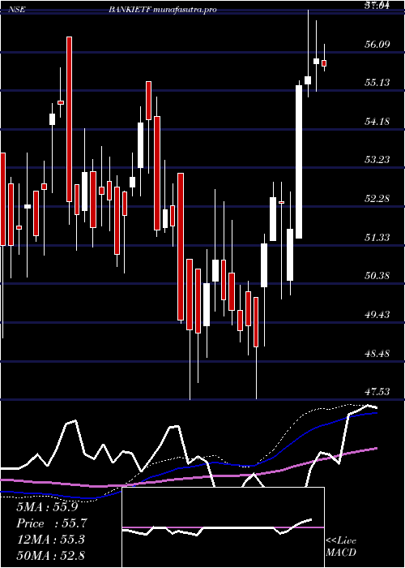The width and height of the screenshot is (405, 568).
Task: Click the <<Live MACD label
Action: click(x=341, y=546)
